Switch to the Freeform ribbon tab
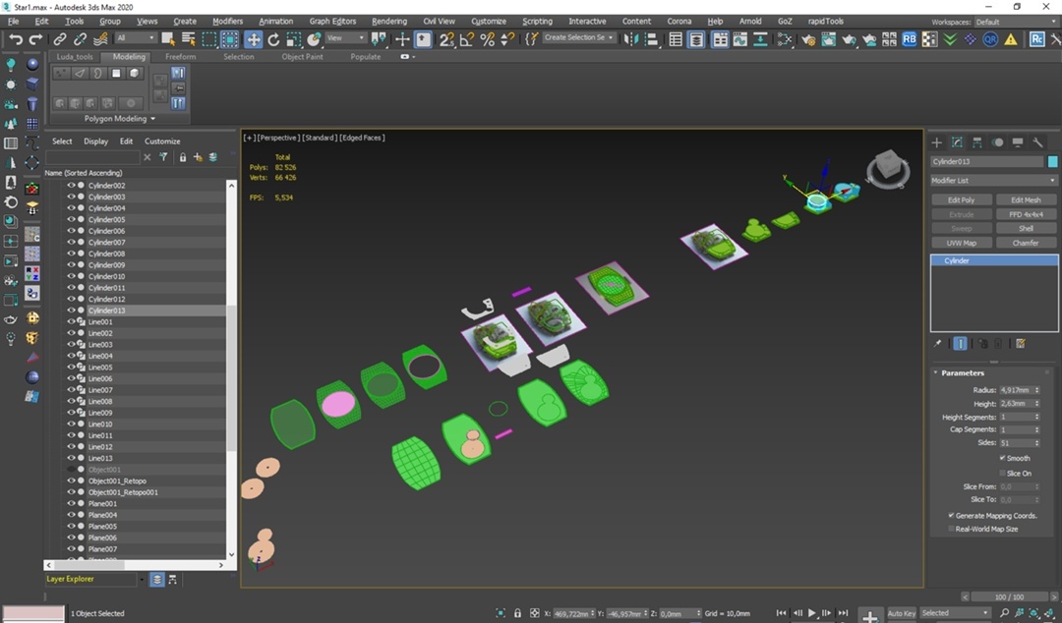This screenshot has width=1062, height=623. point(180,57)
